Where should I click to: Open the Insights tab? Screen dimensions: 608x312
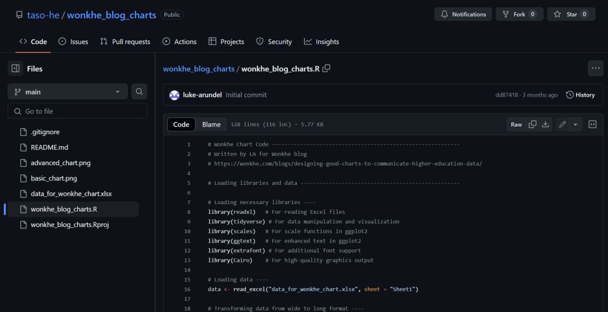click(321, 42)
